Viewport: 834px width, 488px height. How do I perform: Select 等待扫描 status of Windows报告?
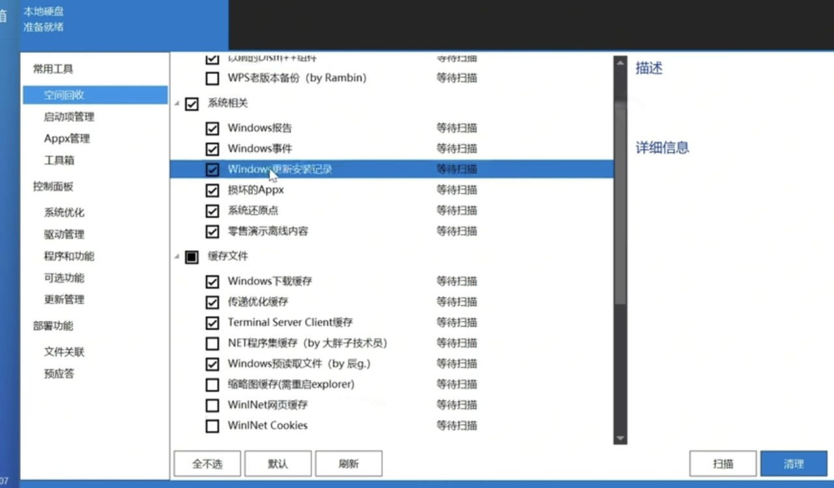tap(457, 128)
